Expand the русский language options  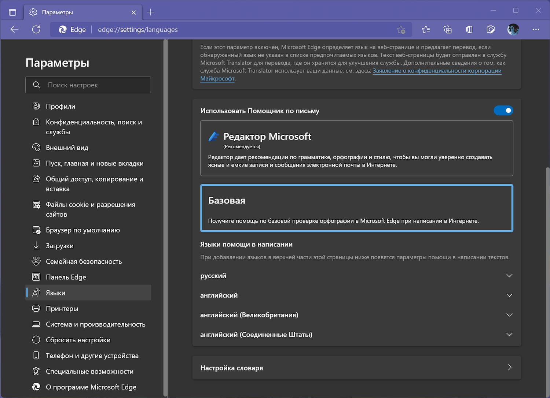pos(509,276)
